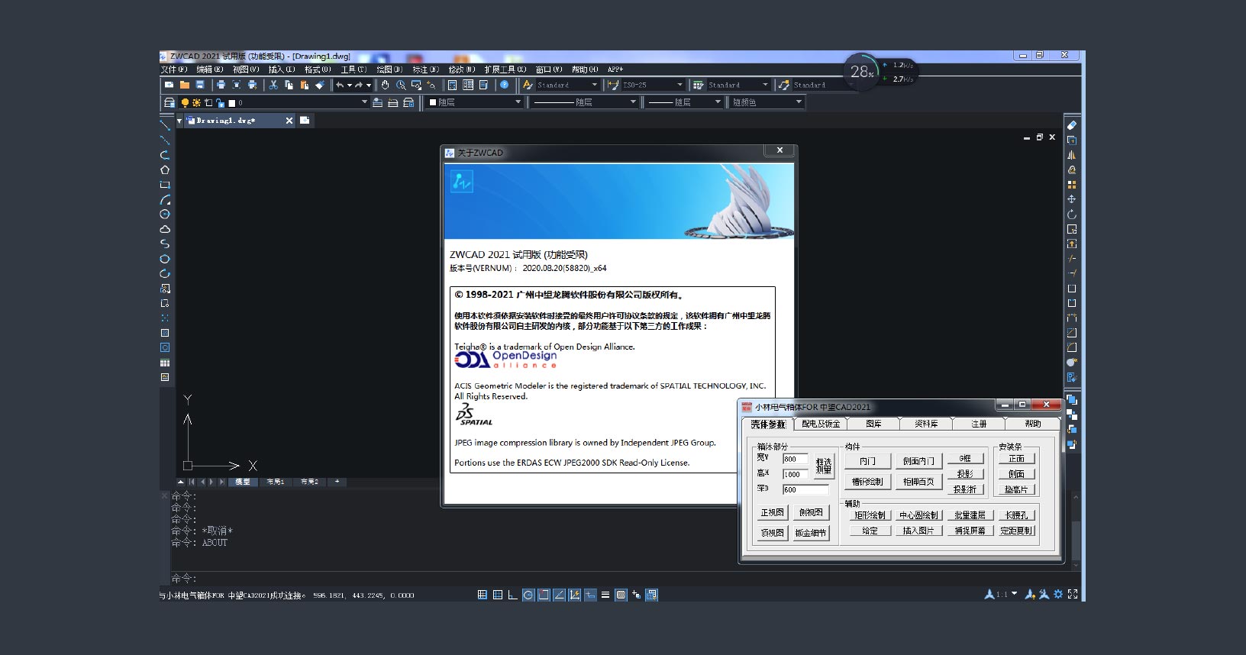Click the Save diskette icon
Viewport: 1246px width, 655px height.
point(200,85)
